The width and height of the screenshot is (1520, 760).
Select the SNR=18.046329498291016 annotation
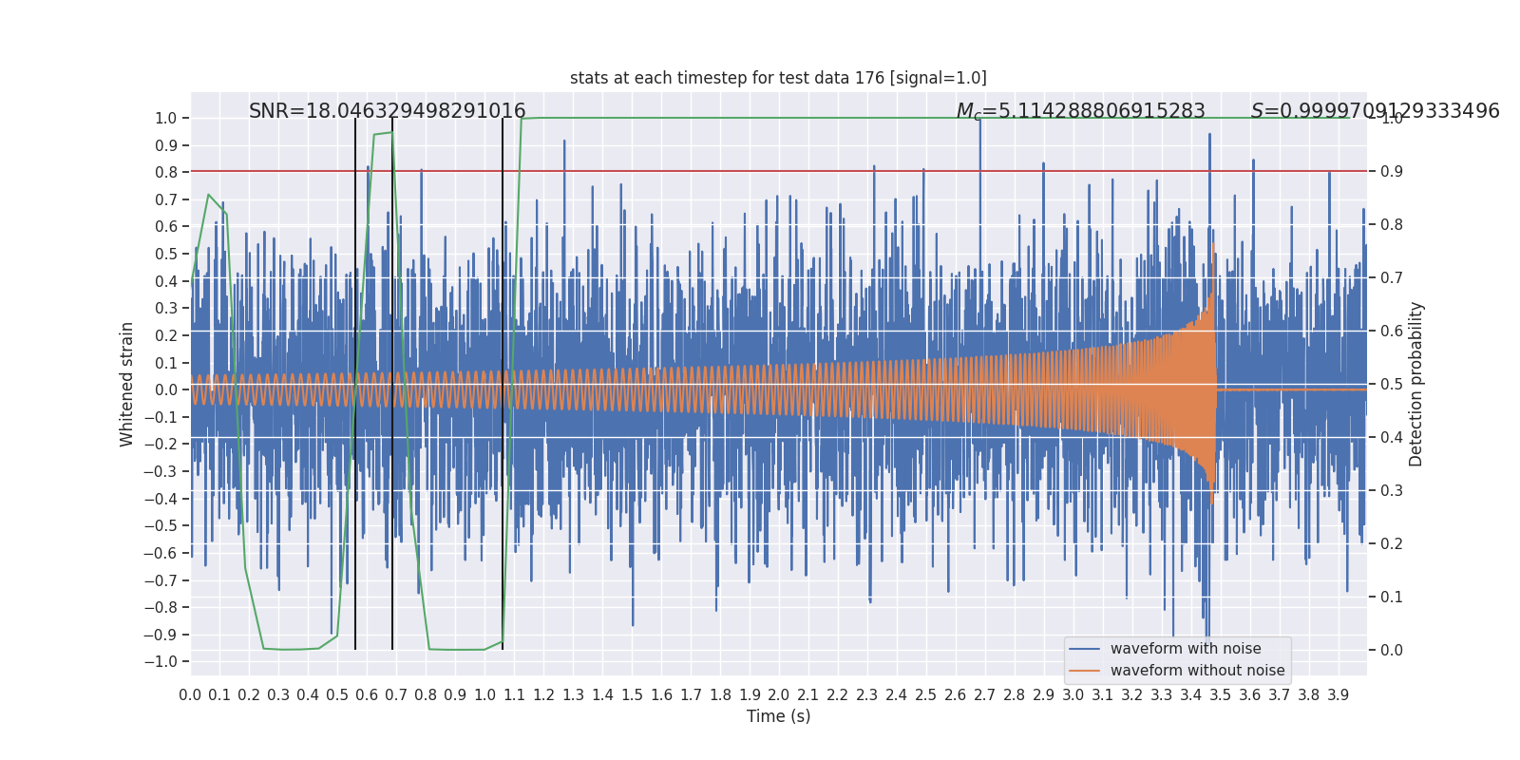[388, 111]
